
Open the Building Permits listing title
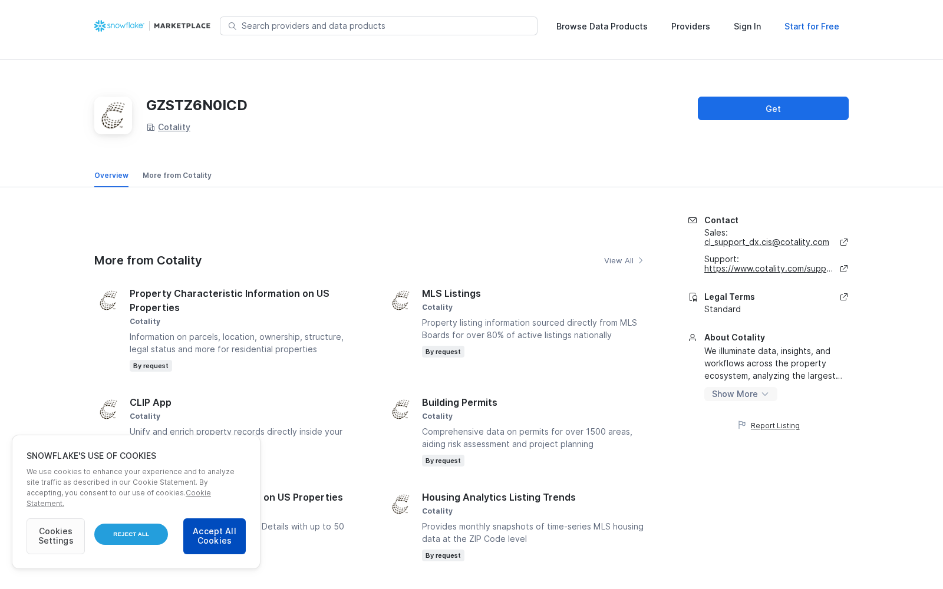[x=460, y=402]
